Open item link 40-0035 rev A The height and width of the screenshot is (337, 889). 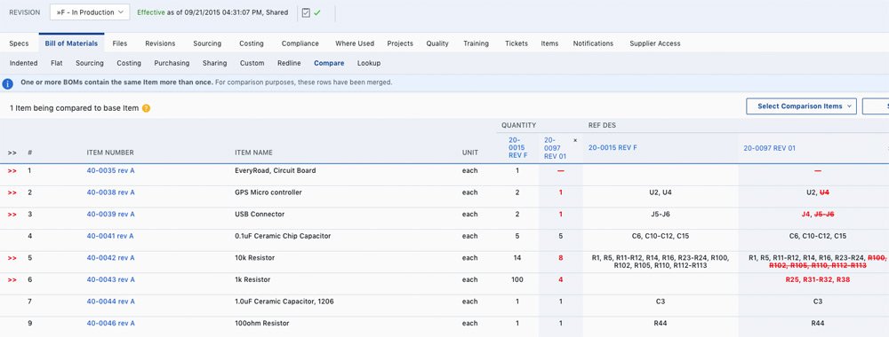[x=110, y=170]
